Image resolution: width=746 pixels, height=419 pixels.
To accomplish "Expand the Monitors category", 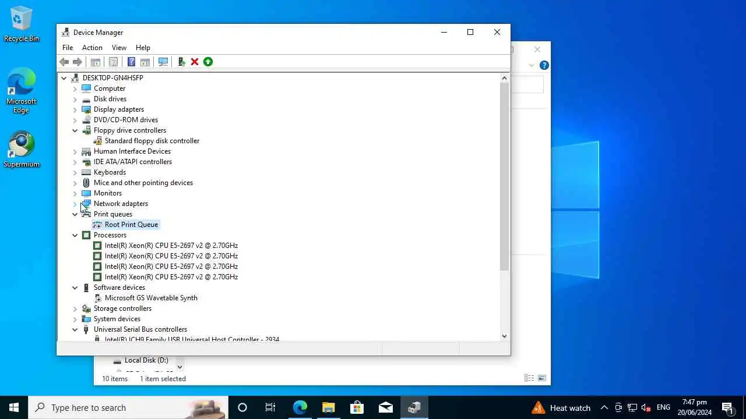I will (75, 193).
